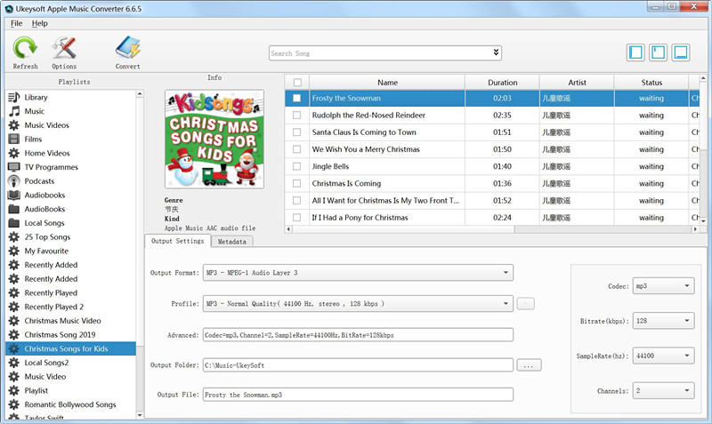Check the We Wish You a Merry Christmas checkbox
Viewport: 712px width, 424px height.
click(x=297, y=149)
